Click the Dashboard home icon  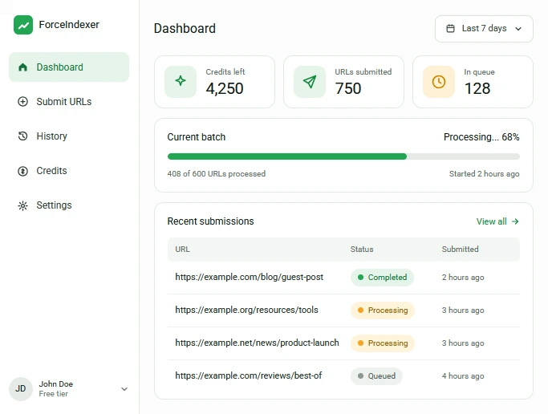click(22, 67)
